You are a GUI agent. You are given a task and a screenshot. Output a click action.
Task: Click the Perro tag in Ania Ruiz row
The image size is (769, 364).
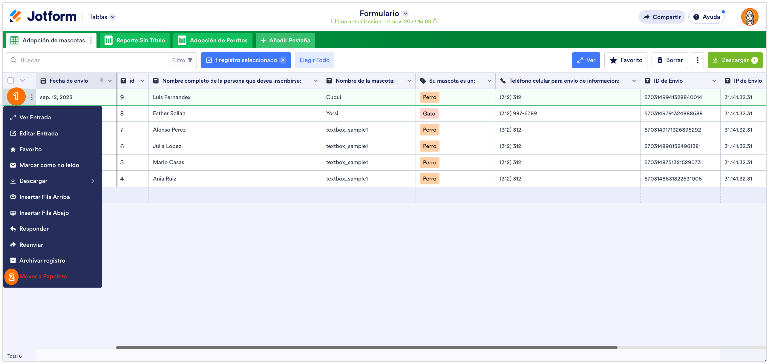(x=429, y=179)
